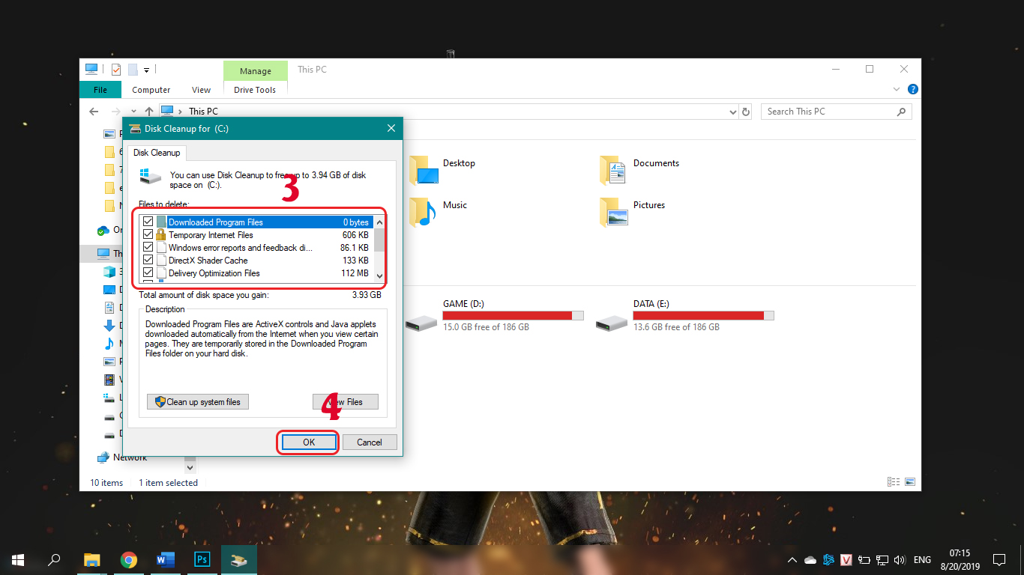Click the Up one level arrow
Image resolution: width=1024 pixels, height=575 pixels.
[149, 112]
